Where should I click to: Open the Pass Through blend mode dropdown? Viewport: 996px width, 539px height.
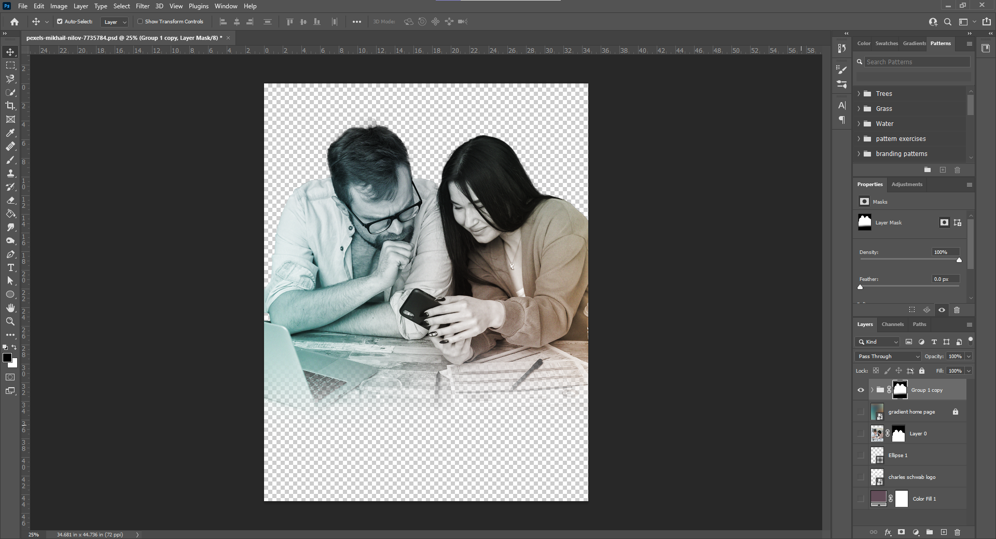pos(888,357)
